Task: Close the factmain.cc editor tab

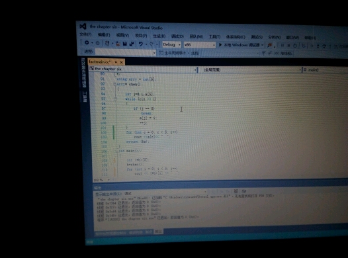Action: point(121,62)
